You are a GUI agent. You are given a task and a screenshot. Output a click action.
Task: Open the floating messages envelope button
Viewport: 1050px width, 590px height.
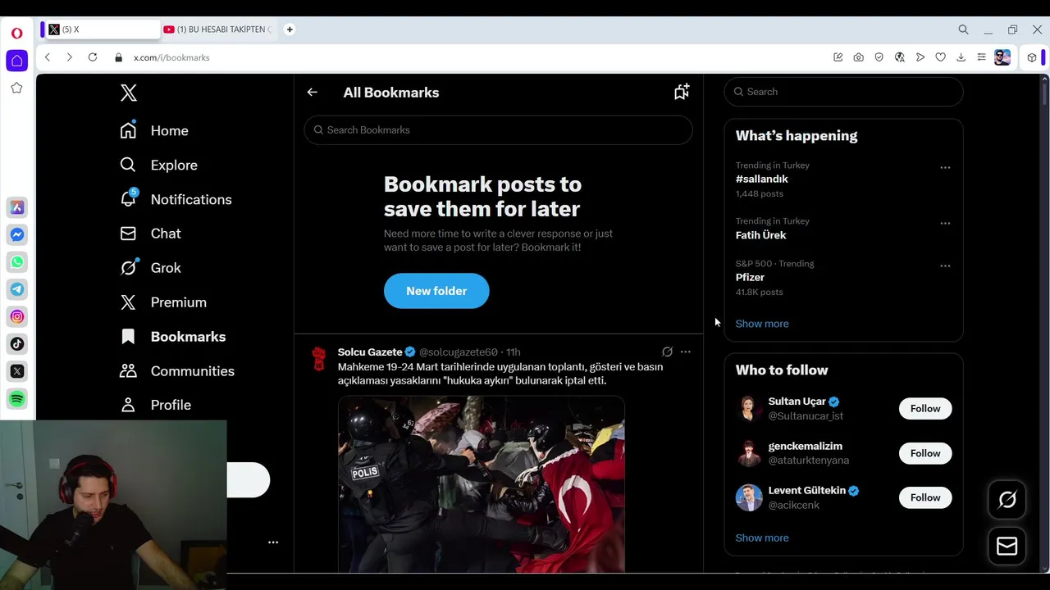point(1007,547)
